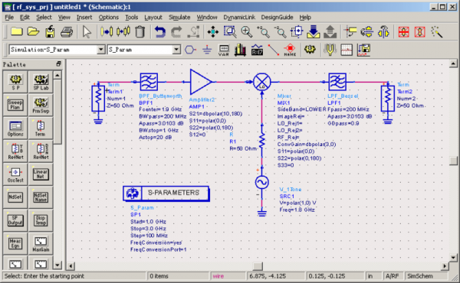
Task: Click the Undo arrow in the toolbar
Action: (x=160, y=31)
